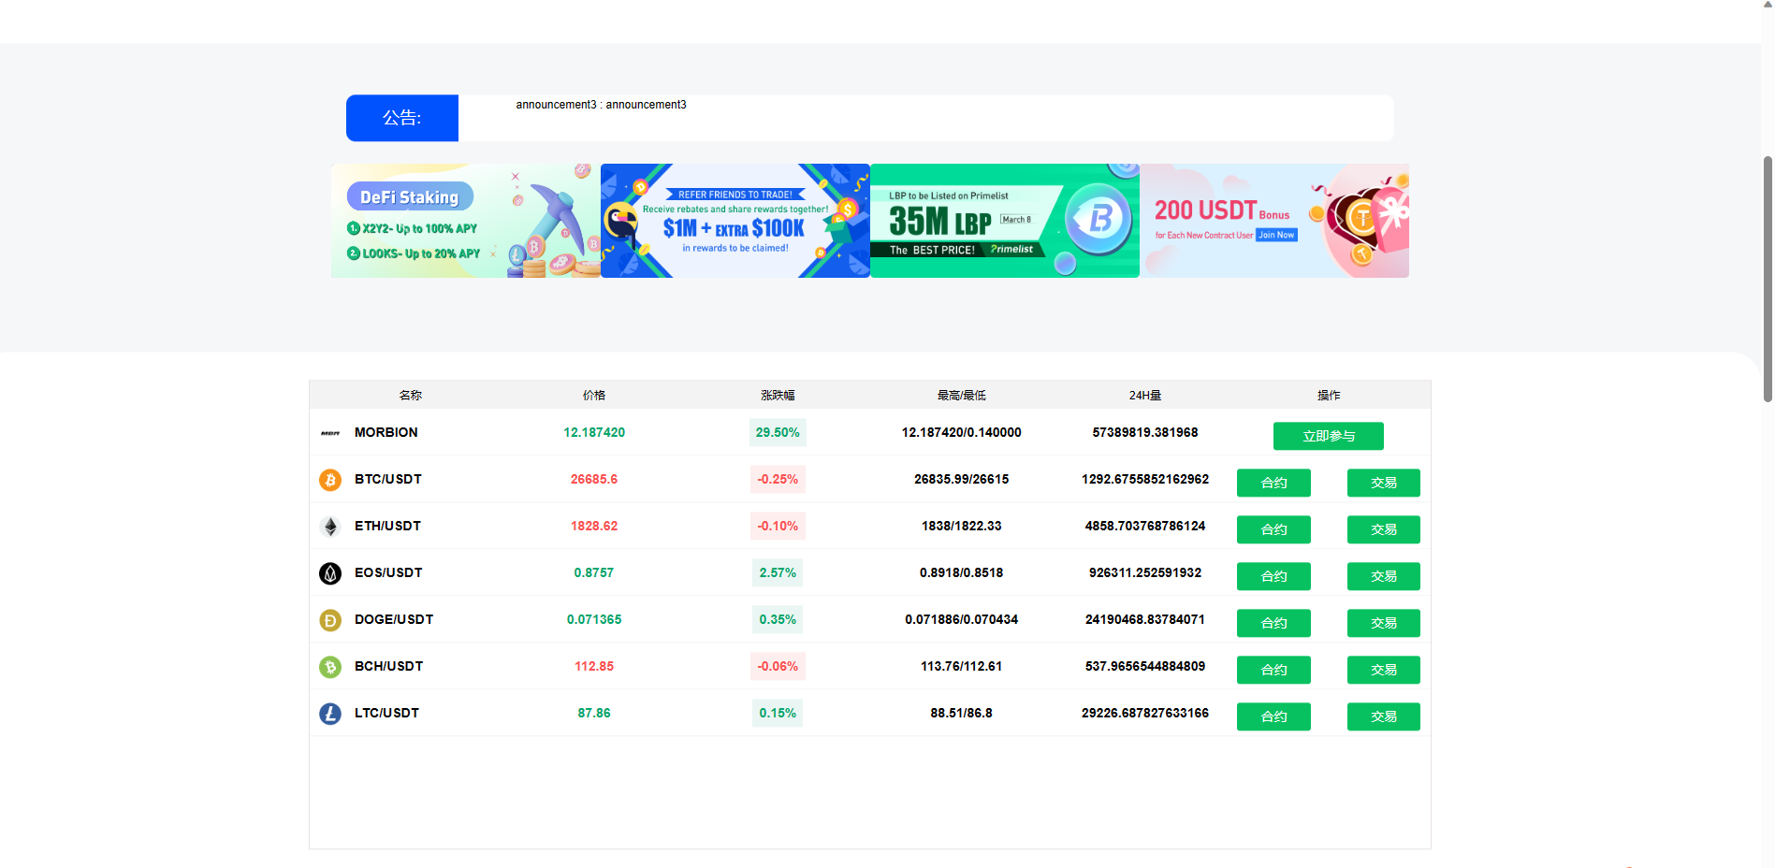Open 合约 contract for ETH/USDT
This screenshot has height=868, width=1775.
pyautogui.click(x=1273, y=529)
